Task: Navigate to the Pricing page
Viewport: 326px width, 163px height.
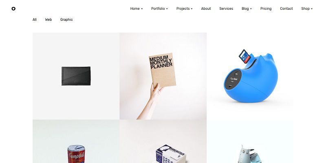Action: [x=266, y=9]
